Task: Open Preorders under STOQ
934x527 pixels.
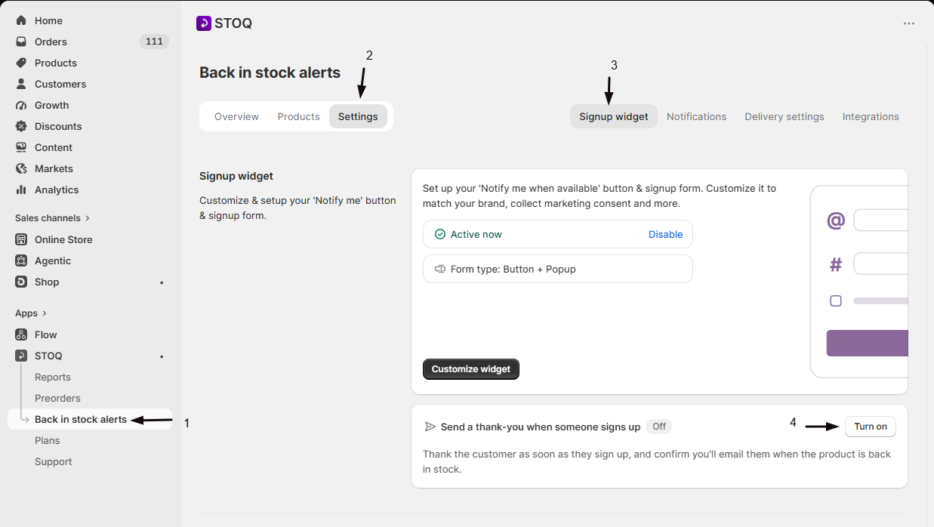Action: (57, 398)
